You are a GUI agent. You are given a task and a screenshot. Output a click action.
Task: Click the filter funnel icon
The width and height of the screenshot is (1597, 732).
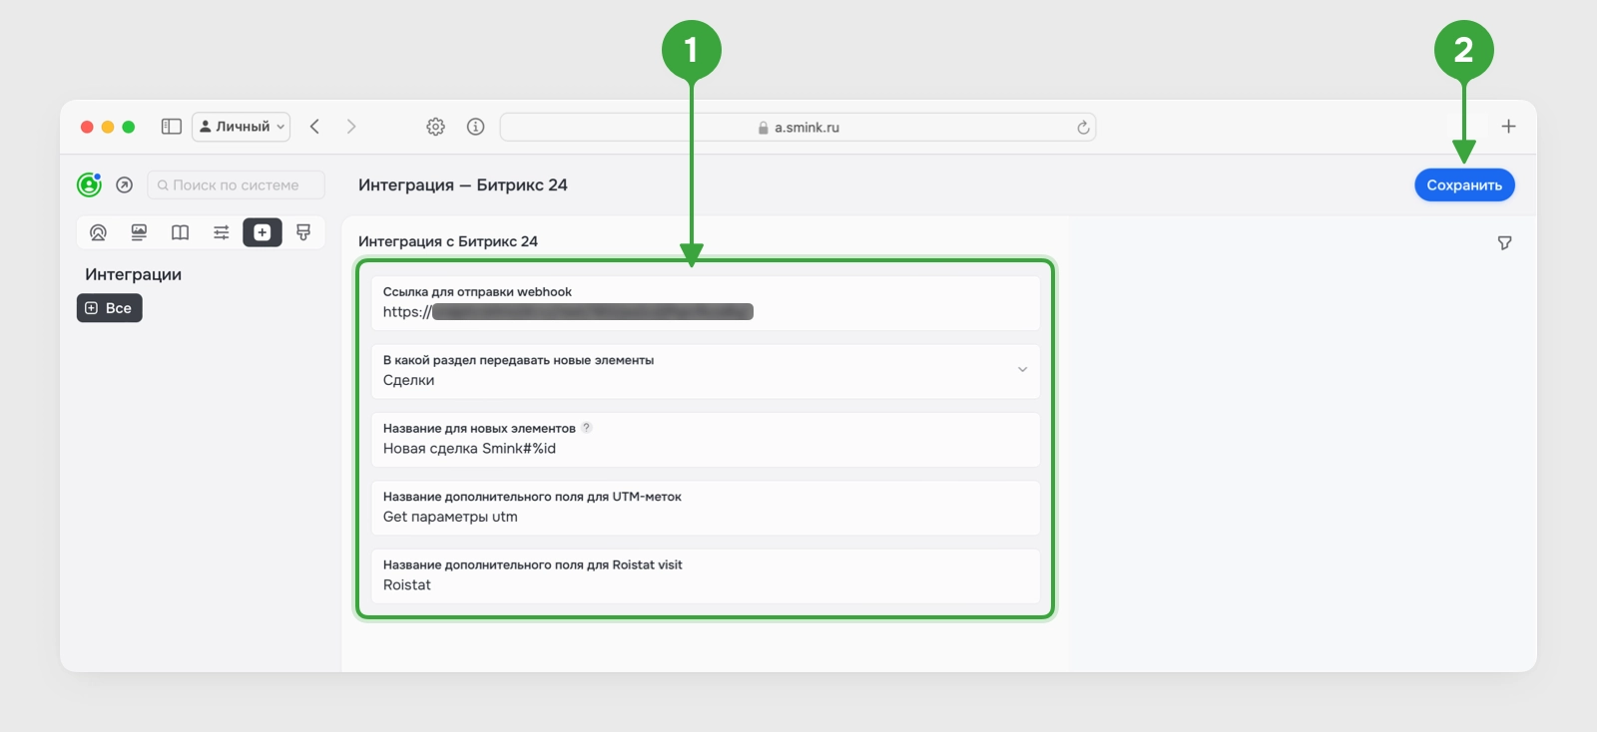(x=1505, y=243)
